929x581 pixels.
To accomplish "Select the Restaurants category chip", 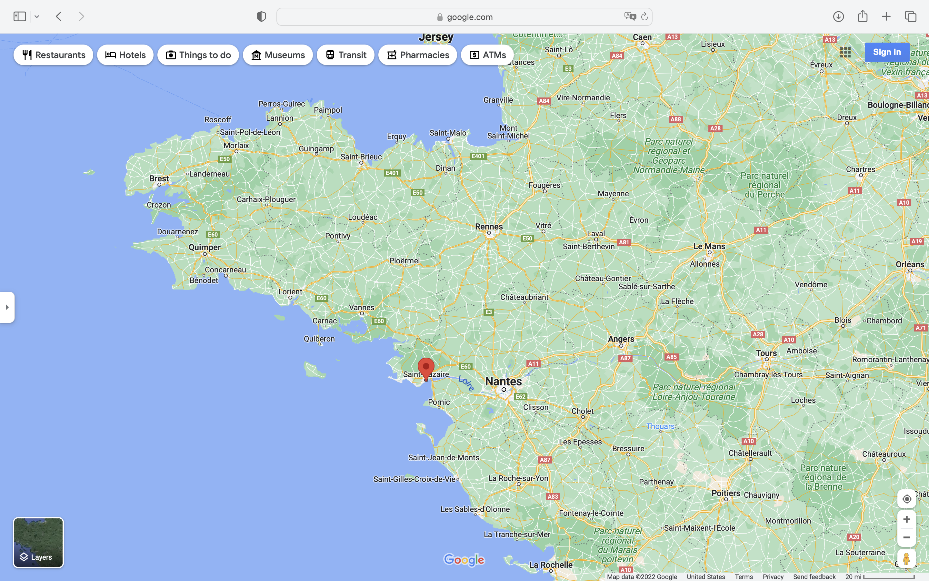I will pyautogui.click(x=53, y=55).
